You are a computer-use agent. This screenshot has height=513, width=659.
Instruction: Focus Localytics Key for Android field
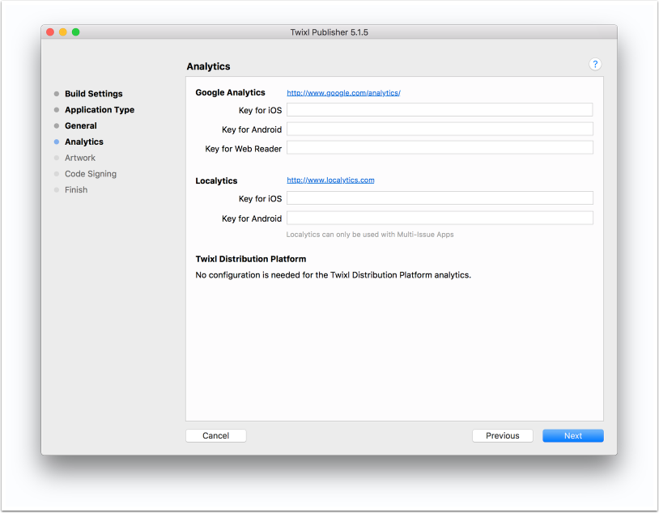click(x=440, y=218)
